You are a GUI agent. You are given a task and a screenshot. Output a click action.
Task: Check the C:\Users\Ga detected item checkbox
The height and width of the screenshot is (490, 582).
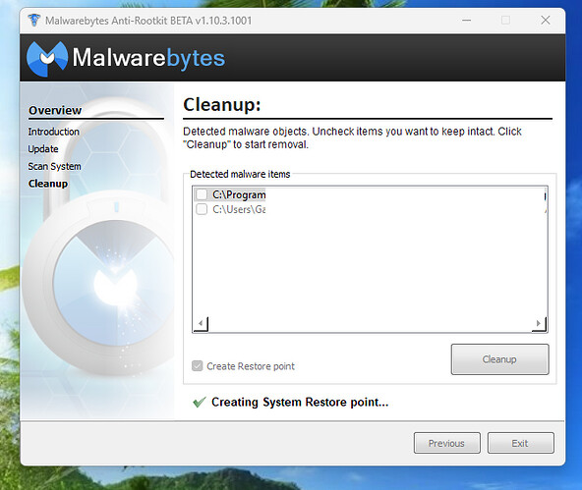(x=202, y=209)
